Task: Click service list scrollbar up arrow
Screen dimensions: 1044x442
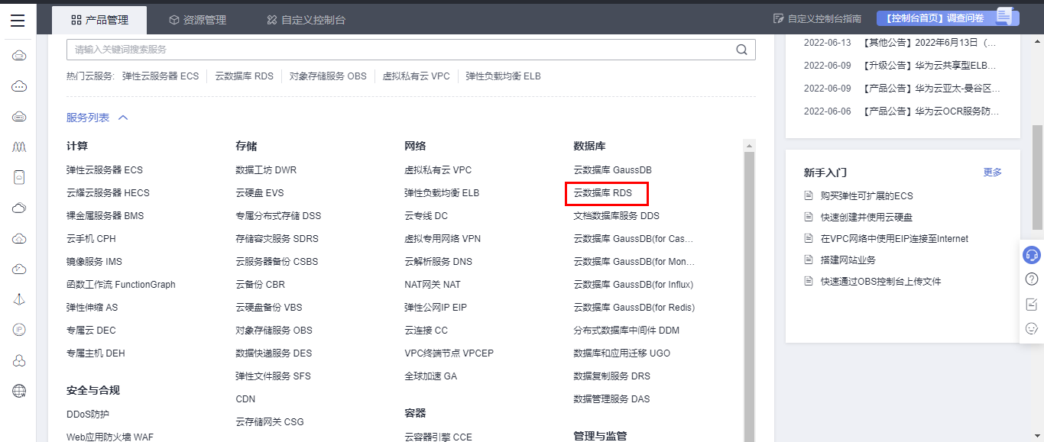Action: [749, 146]
